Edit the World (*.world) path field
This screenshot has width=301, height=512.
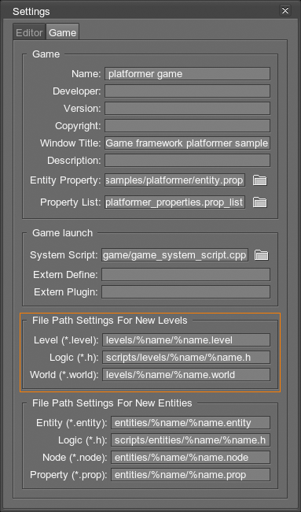pyautogui.click(x=186, y=374)
